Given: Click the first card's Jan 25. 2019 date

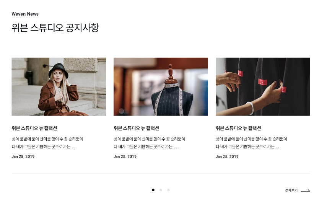Looking at the screenshot, I should (x=23, y=156).
